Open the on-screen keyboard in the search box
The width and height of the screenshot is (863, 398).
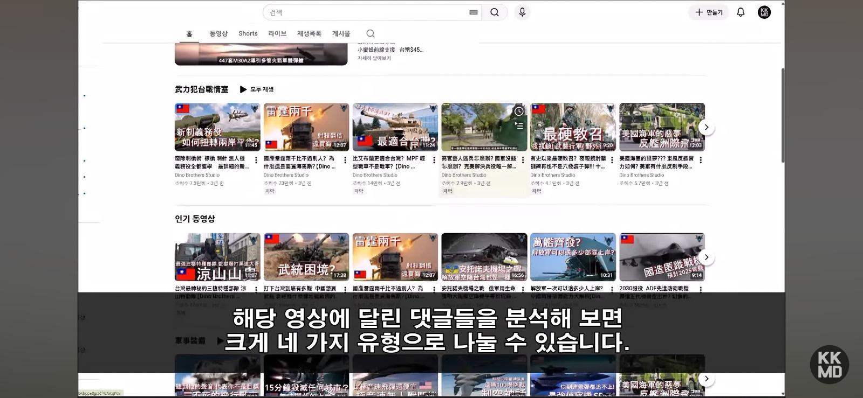tap(474, 12)
